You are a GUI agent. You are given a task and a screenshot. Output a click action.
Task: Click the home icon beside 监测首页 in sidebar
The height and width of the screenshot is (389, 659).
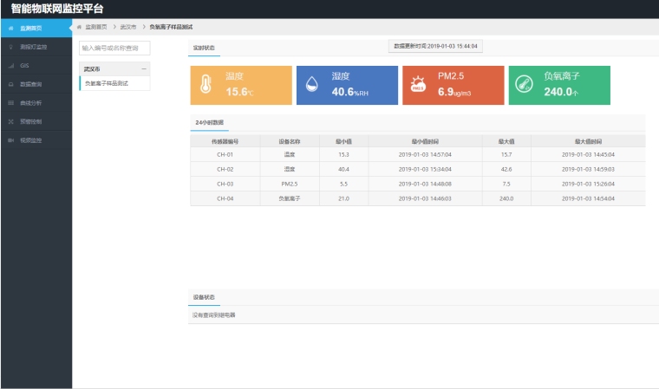coord(10,29)
